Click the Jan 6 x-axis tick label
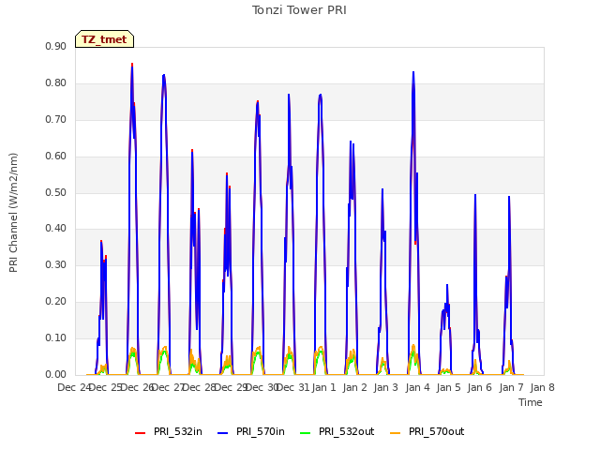 click(480, 387)
